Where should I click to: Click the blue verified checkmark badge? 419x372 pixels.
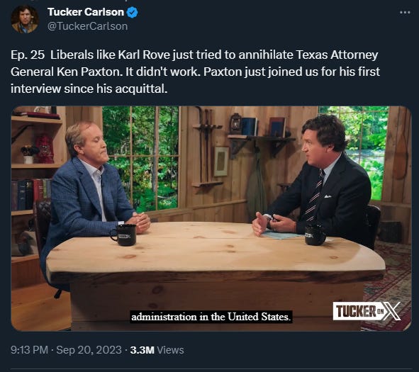132,13
